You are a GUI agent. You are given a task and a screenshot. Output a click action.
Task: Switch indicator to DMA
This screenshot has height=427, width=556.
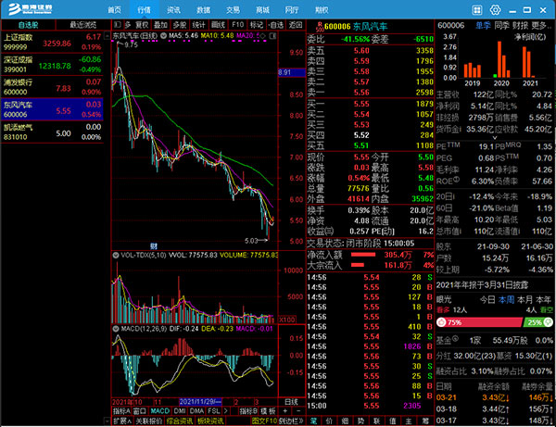[x=196, y=410]
